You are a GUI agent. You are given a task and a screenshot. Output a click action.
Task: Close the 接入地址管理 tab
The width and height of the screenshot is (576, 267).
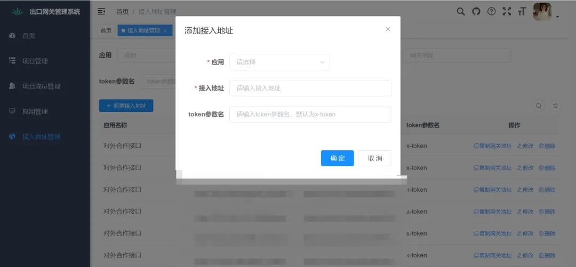[165, 31]
